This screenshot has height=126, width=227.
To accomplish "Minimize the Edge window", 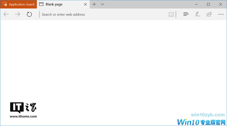I will tap(196, 4).
